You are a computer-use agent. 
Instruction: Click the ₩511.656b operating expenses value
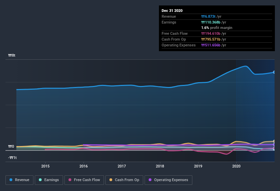coord(211,45)
